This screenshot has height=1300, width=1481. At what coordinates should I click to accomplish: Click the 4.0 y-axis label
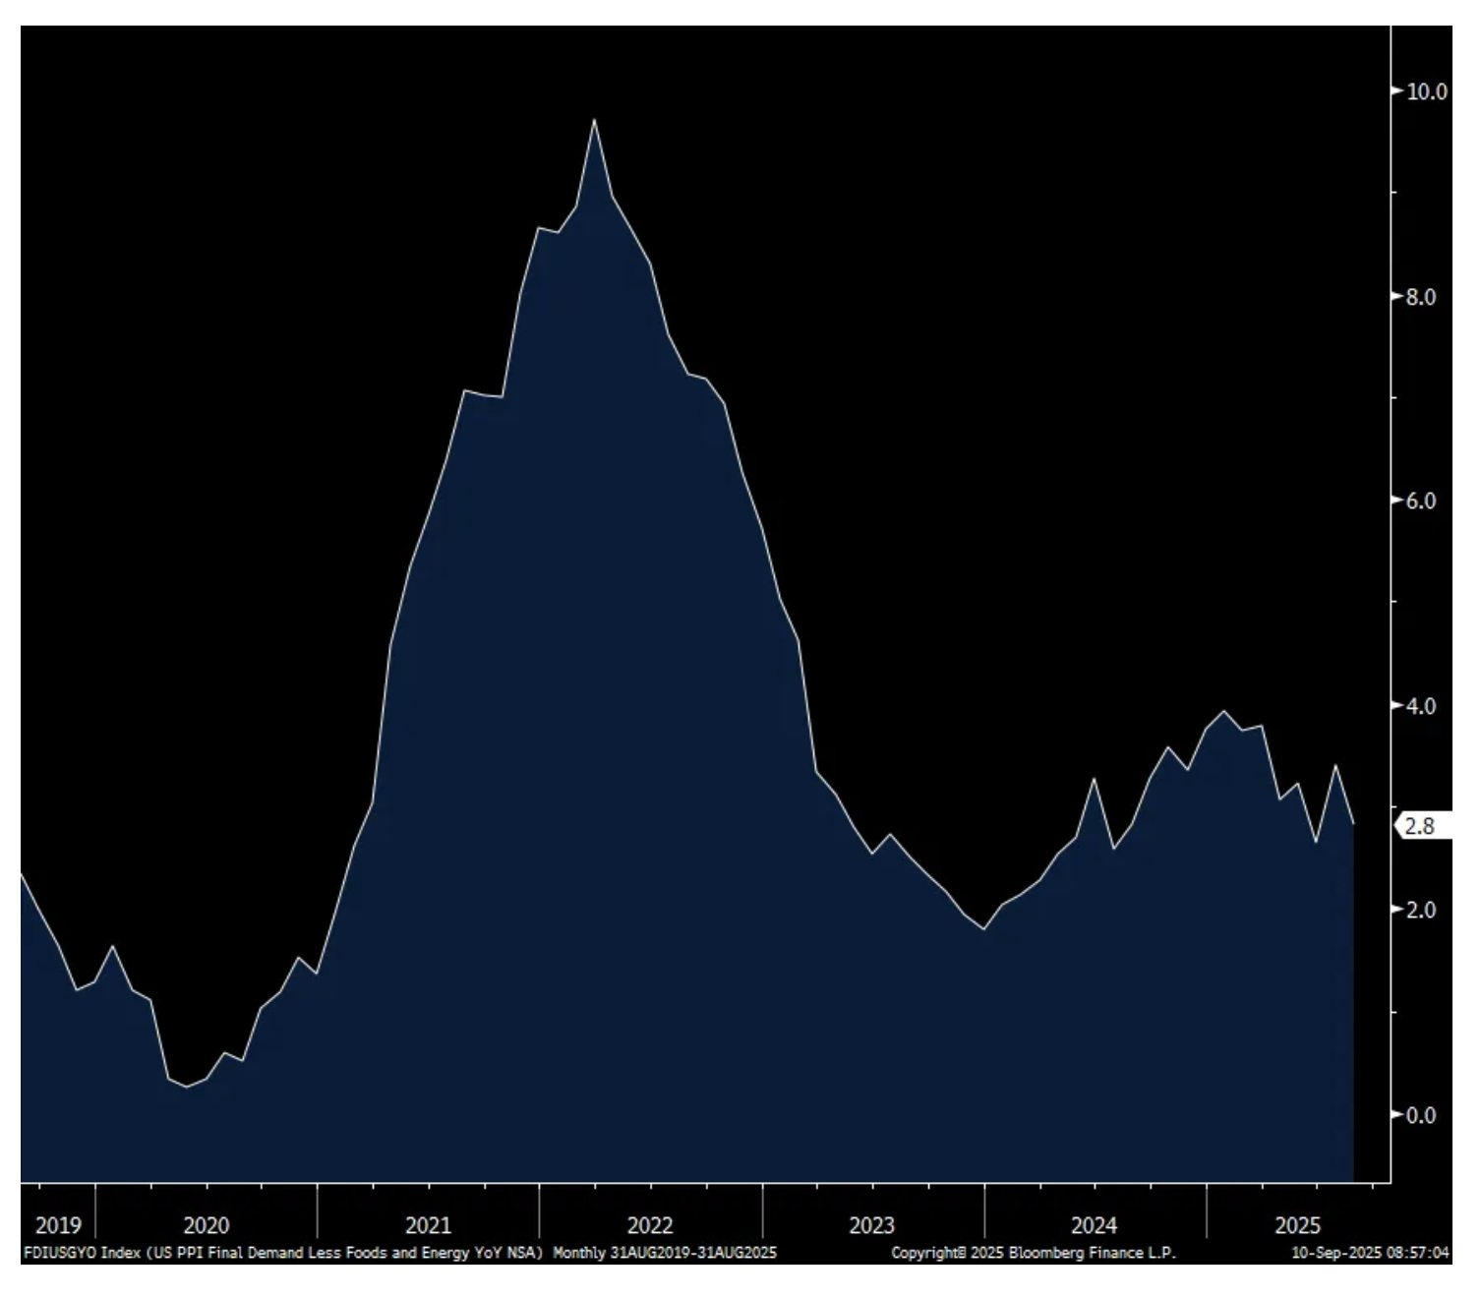click(x=1420, y=706)
